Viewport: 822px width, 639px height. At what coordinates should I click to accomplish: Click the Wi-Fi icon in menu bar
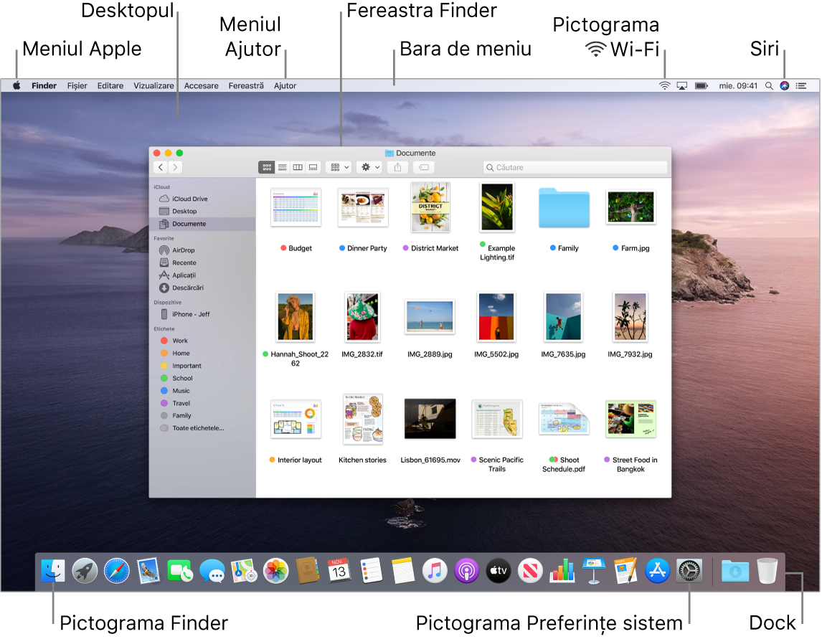click(663, 85)
